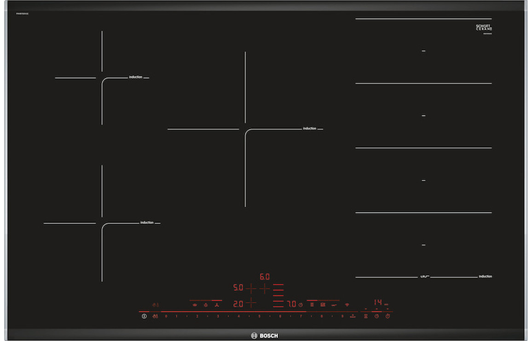Toggle the FlexInduction zone-link icon

[x=312, y=305]
